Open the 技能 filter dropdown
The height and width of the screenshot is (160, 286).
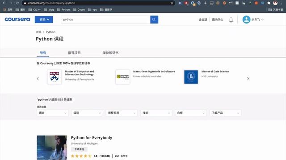(156, 113)
